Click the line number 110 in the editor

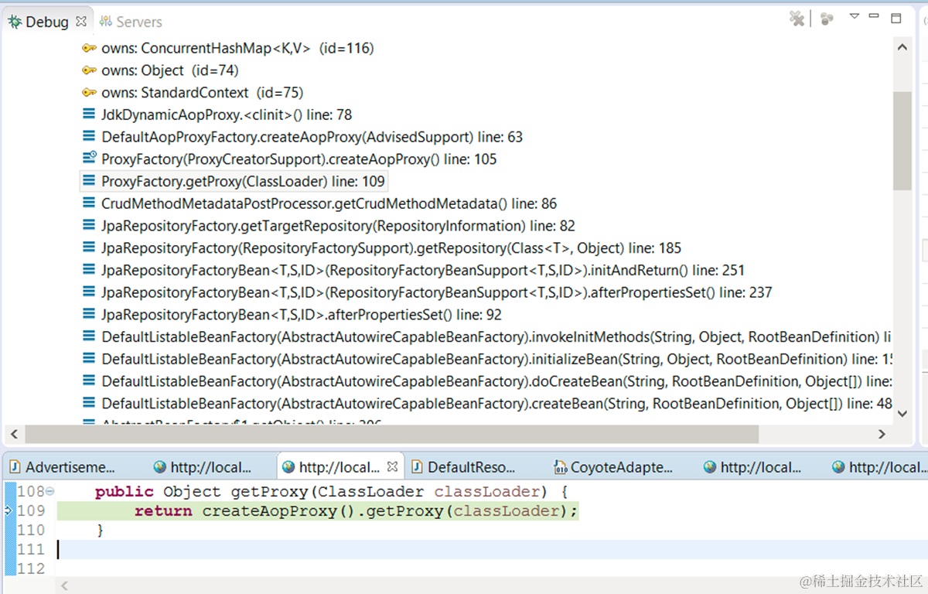(31, 530)
